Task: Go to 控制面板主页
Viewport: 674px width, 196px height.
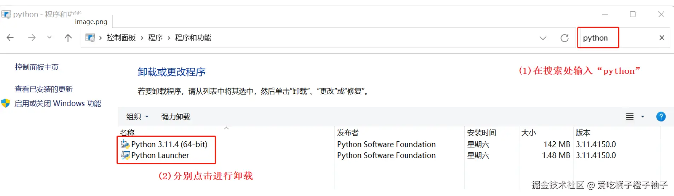Action: click(x=37, y=67)
